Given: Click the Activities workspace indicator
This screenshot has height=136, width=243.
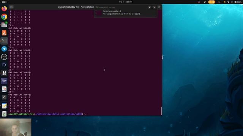Looking at the screenshot, I should coord(4,2).
